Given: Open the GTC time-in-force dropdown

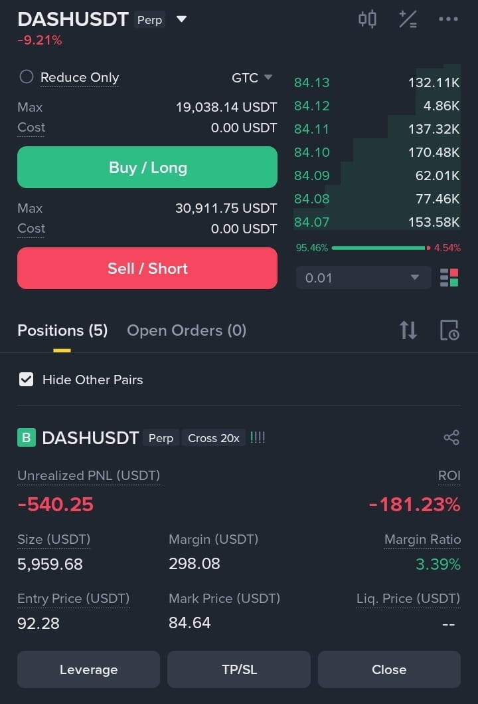Looking at the screenshot, I should [x=252, y=78].
